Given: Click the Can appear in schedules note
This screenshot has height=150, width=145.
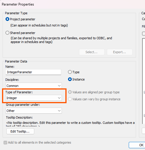Looking at the screenshot, I should click(x=39, y=25).
